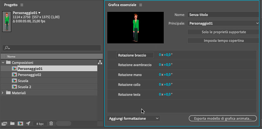Click the Rotazione braccio degrees value
The image size is (262, 129).
pyautogui.click(x=167, y=55)
